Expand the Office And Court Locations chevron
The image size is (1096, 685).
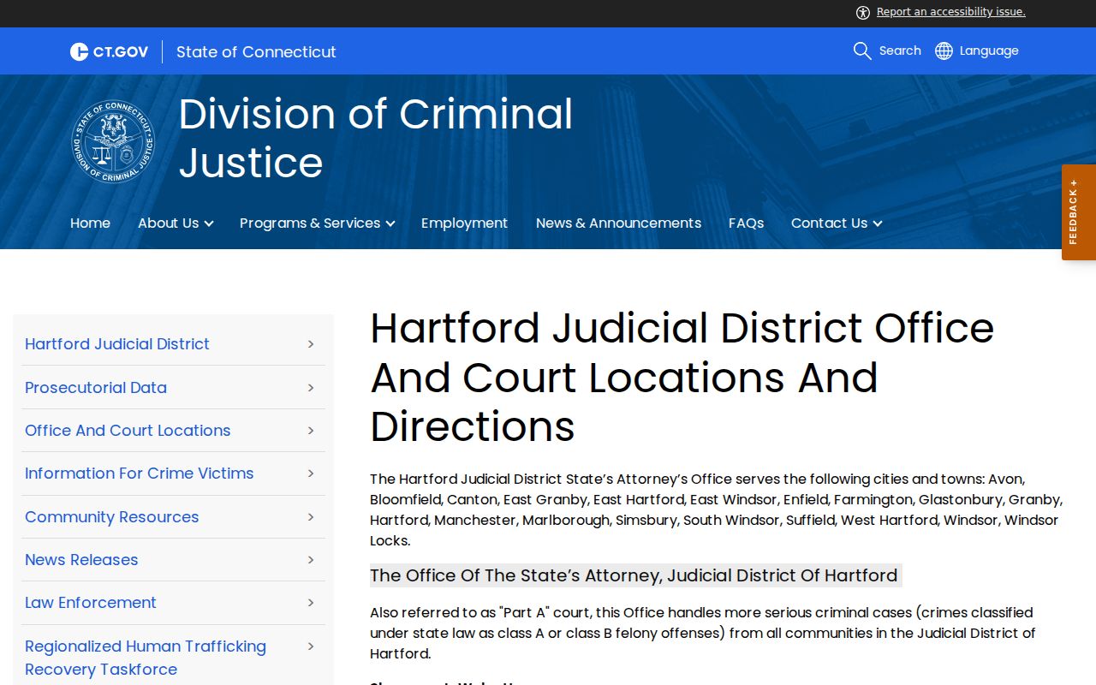(x=311, y=431)
